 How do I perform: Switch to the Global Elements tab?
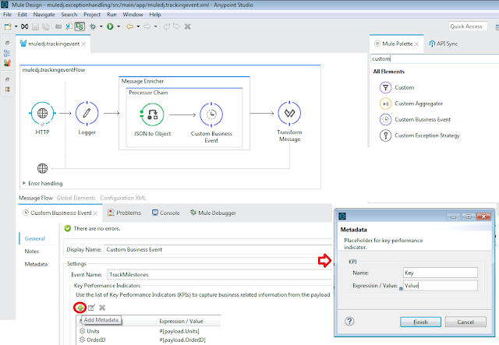click(x=76, y=198)
